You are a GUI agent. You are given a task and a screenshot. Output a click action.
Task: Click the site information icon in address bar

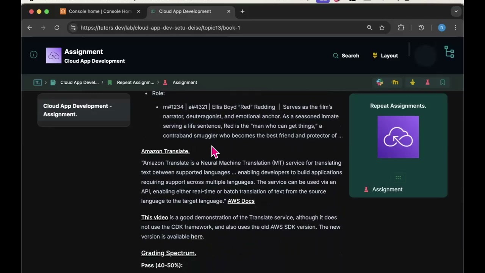tap(73, 28)
